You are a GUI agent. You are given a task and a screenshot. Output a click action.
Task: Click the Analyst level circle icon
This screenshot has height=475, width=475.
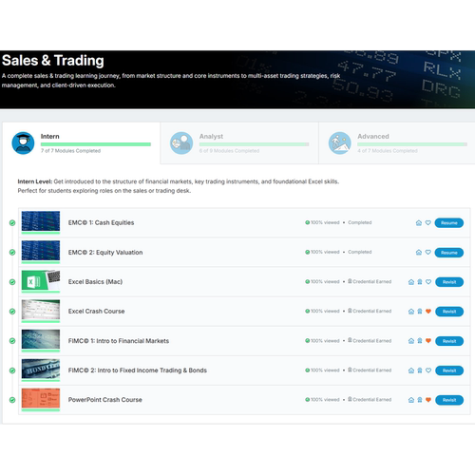[181, 143]
